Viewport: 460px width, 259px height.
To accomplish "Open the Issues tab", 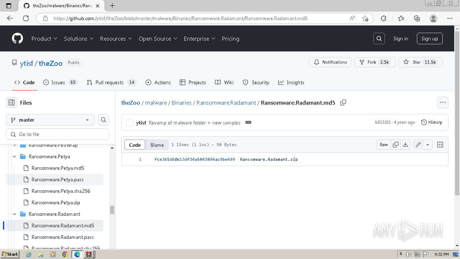I will (60, 82).
